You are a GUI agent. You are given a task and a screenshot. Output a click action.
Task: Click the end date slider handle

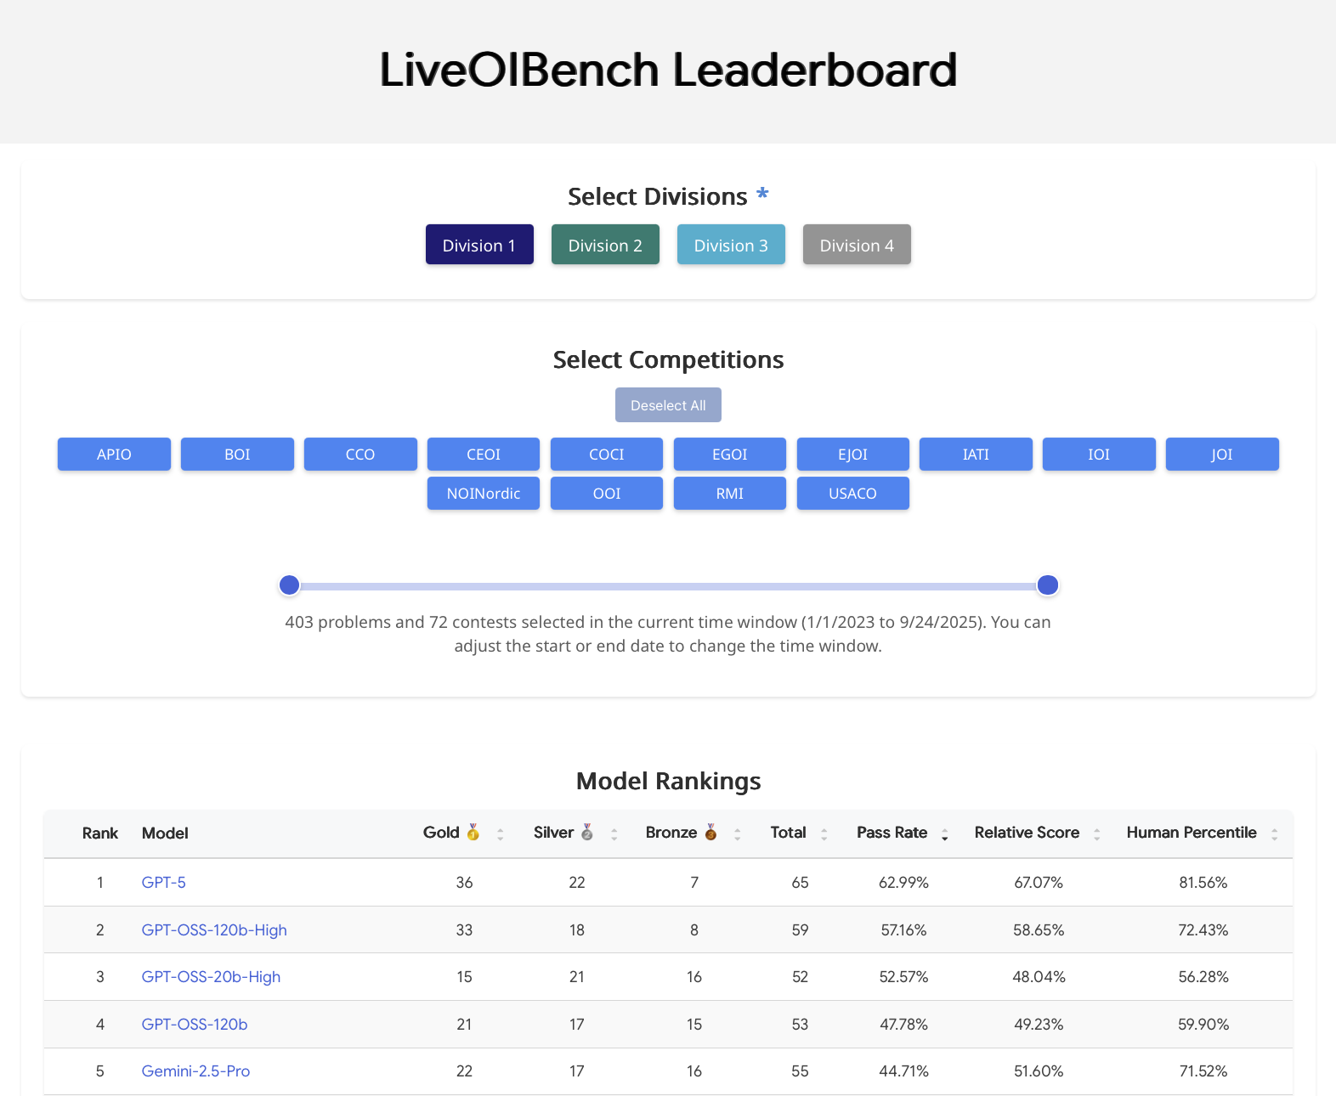(1048, 585)
